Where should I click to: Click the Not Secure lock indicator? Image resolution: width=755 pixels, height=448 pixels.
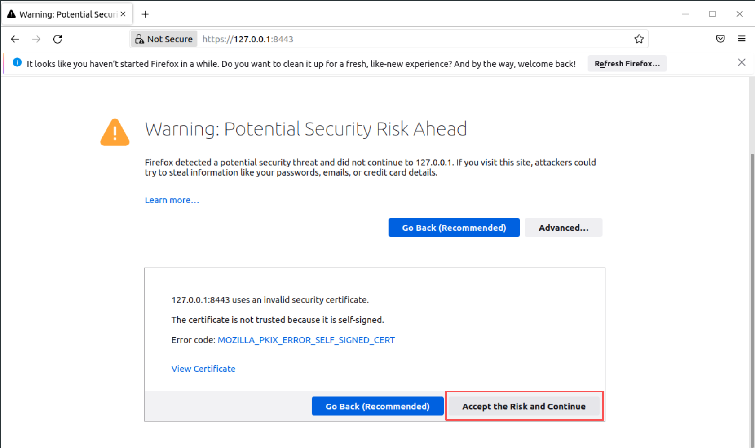[164, 39]
